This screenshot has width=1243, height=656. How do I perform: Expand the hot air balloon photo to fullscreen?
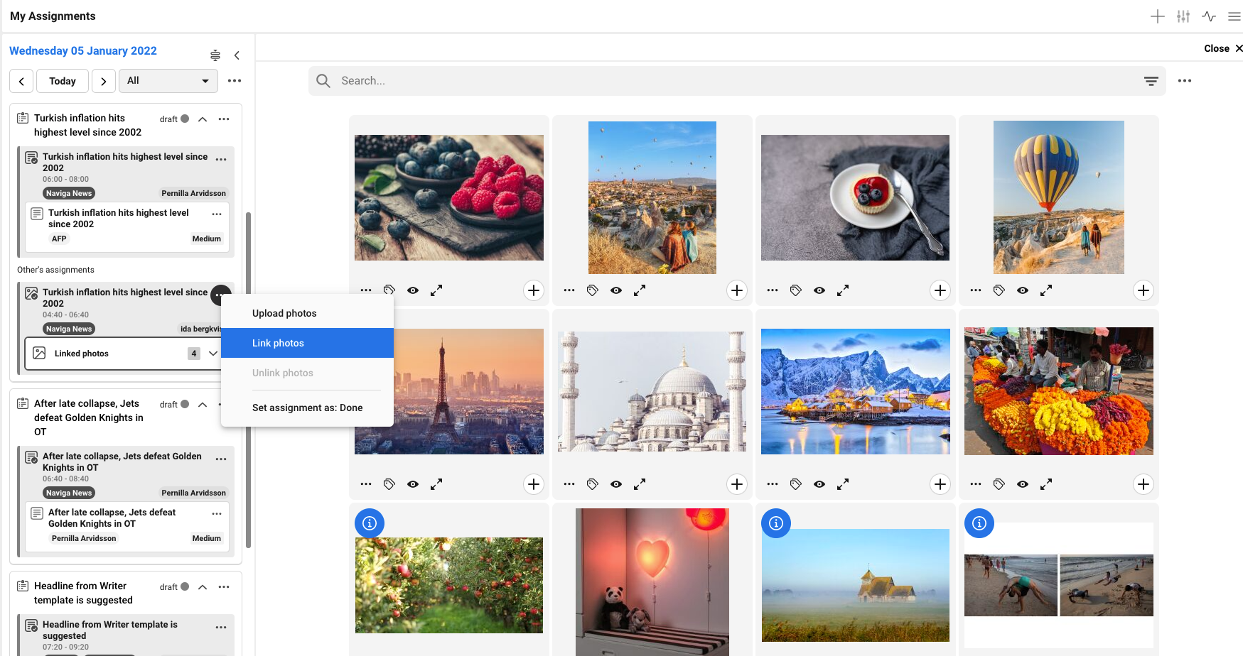(1046, 290)
